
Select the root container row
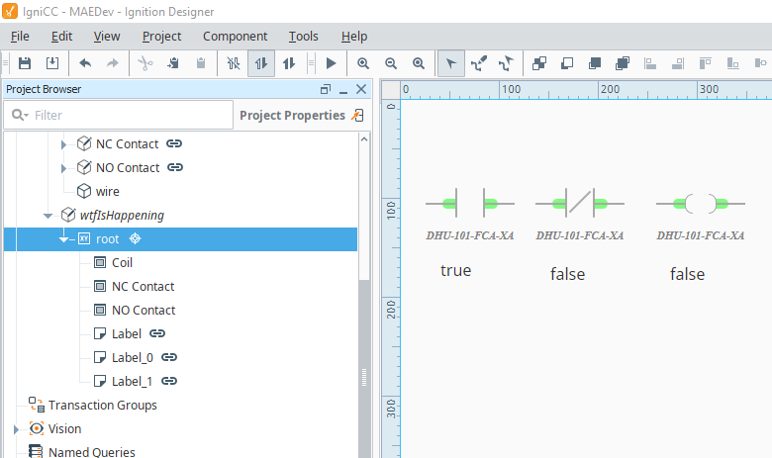tap(181, 239)
